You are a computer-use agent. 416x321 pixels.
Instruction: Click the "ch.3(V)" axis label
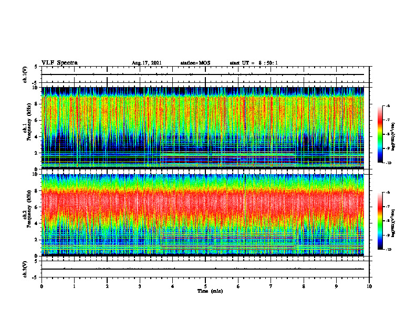[25, 269]
